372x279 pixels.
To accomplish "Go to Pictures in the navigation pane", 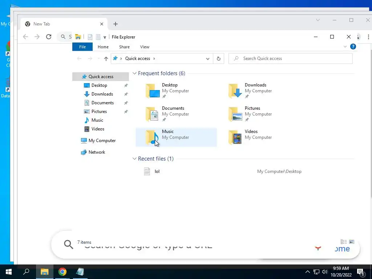I will click(x=99, y=112).
